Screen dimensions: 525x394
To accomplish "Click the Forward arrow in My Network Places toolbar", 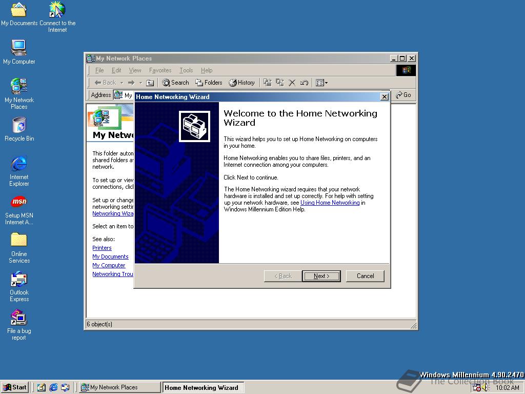I will pos(131,83).
